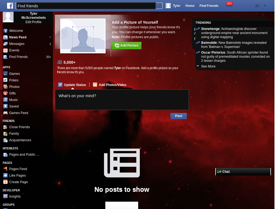Open Home in the top bar

click(x=190, y=6)
